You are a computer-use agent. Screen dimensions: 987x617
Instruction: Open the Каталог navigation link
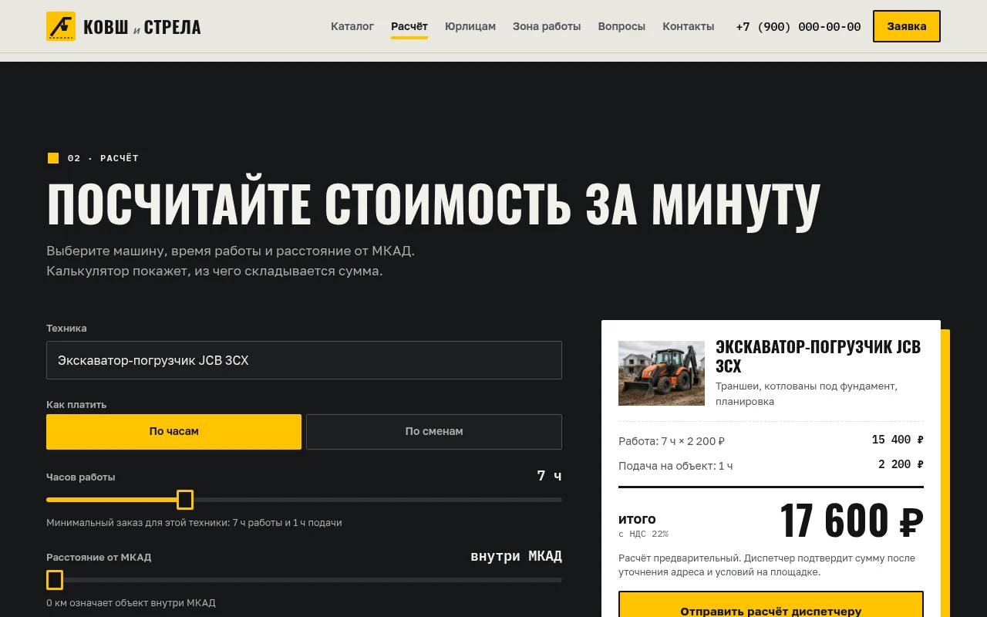click(x=352, y=26)
